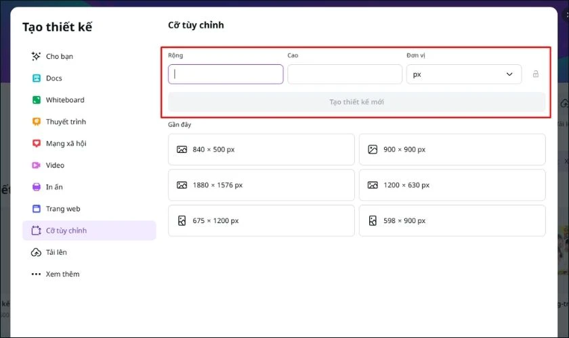
Task: Click the Cho bạn sparkle icon
Action: pyautogui.click(x=37, y=57)
